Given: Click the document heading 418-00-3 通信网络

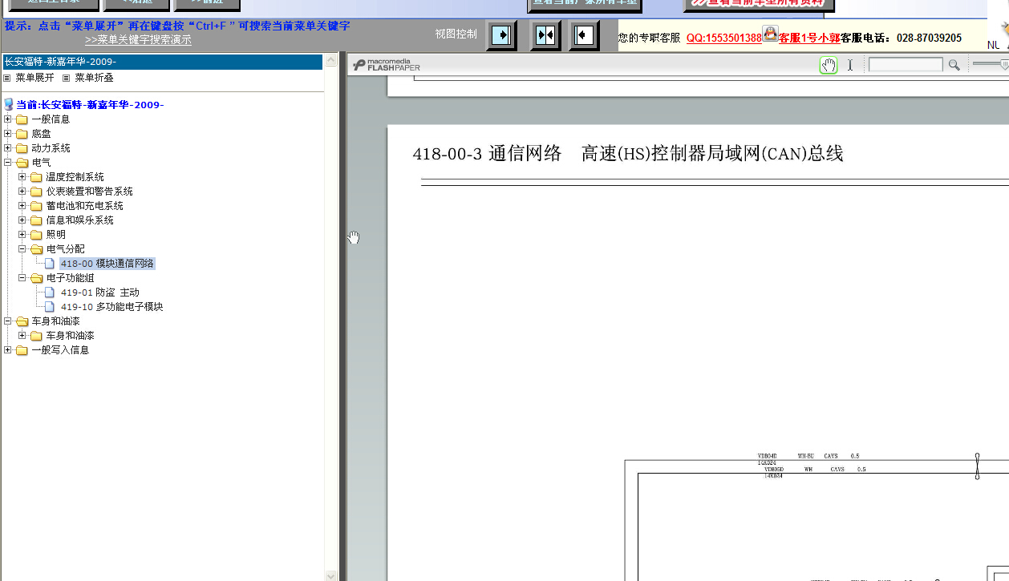Looking at the screenshot, I should pyautogui.click(x=487, y=154).
